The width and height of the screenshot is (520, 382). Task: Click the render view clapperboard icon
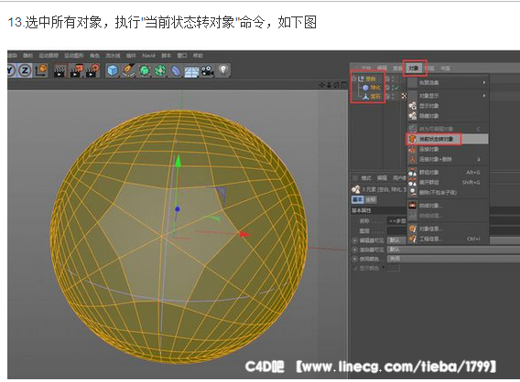coord(60,71)
